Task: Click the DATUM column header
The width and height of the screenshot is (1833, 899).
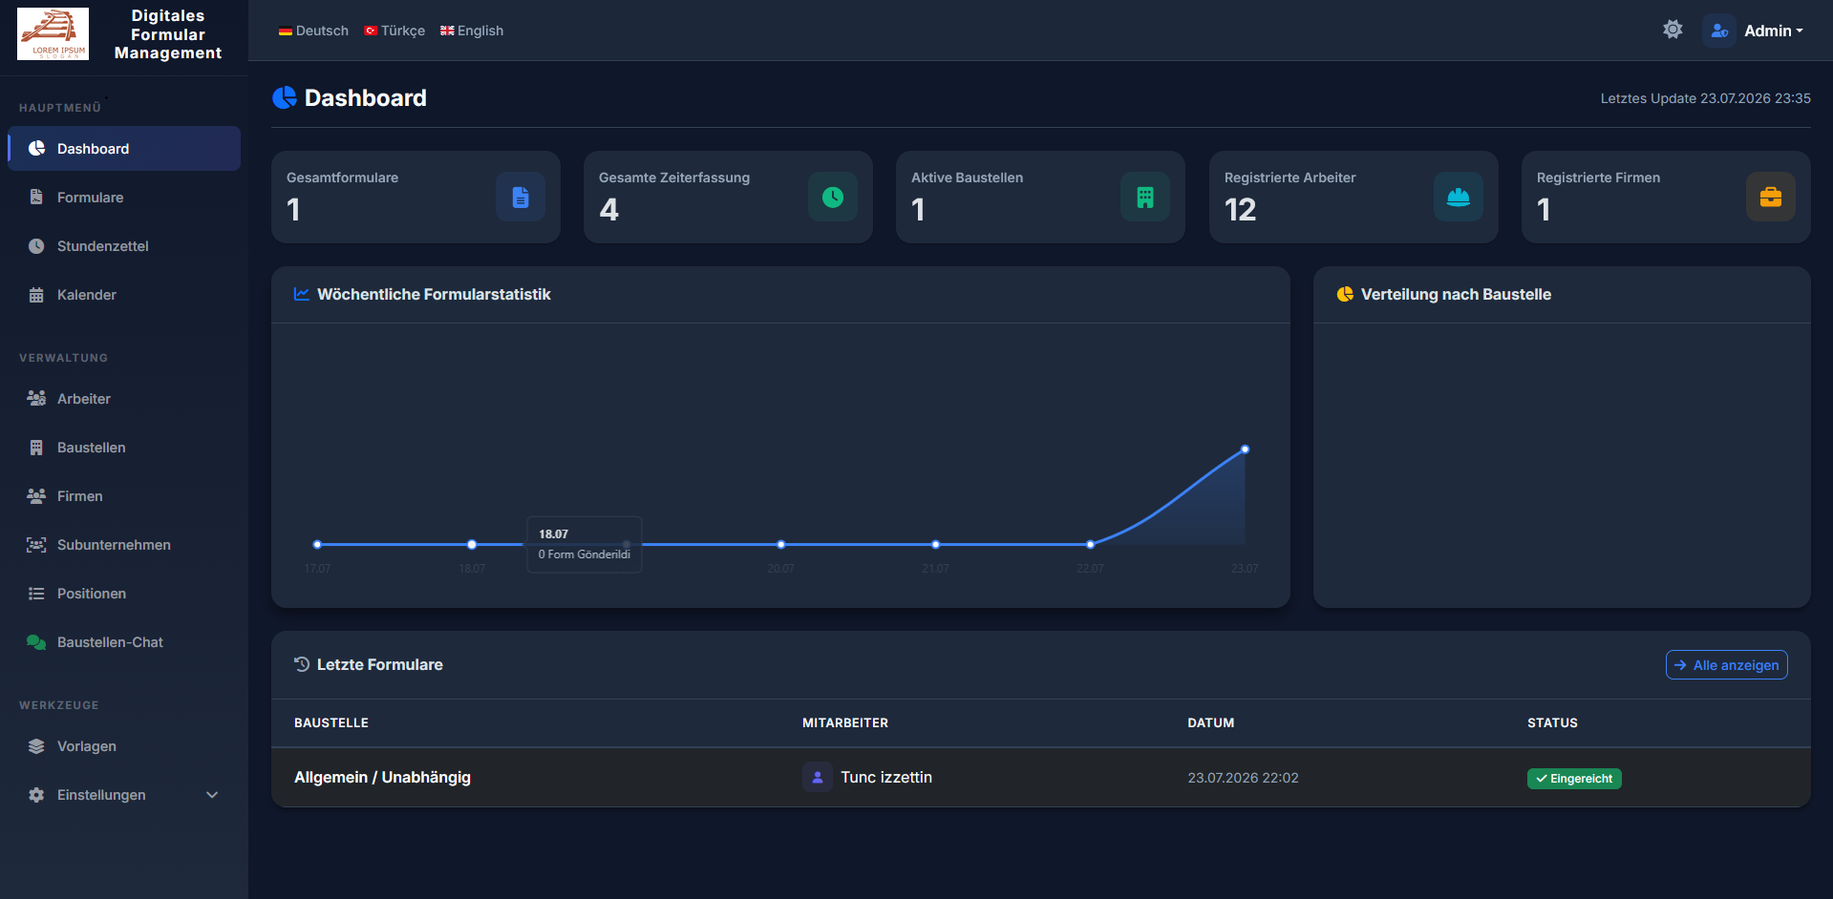Action: [1210, 722]
